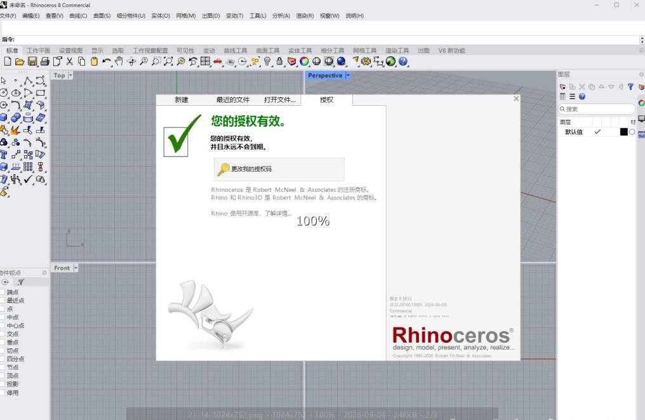Viewport: 645px width, 420px height.
Task: Open a file using the folder icon
Action: click(x=20, y=61)
